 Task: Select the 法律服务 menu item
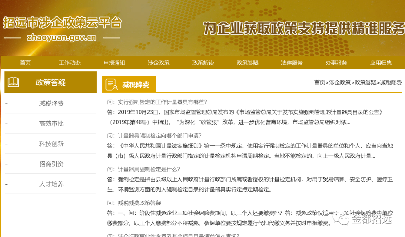tap(292, 63)
